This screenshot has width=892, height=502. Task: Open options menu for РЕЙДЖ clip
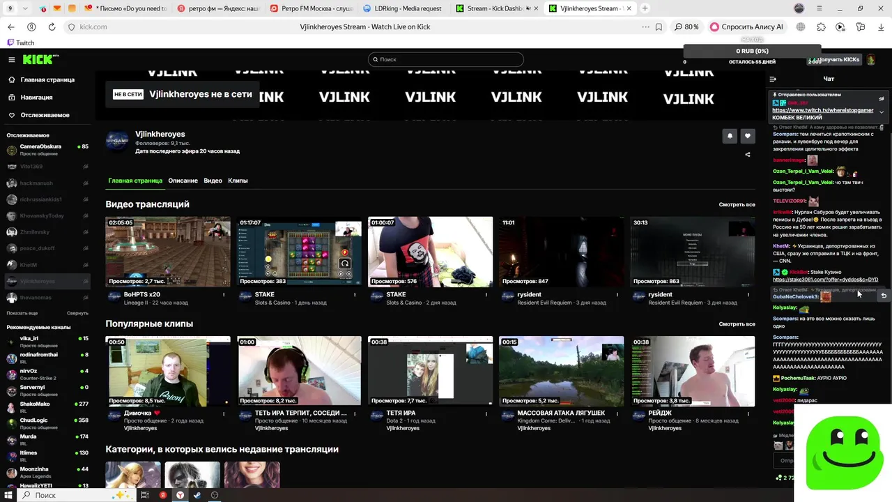tap(748, 413)
